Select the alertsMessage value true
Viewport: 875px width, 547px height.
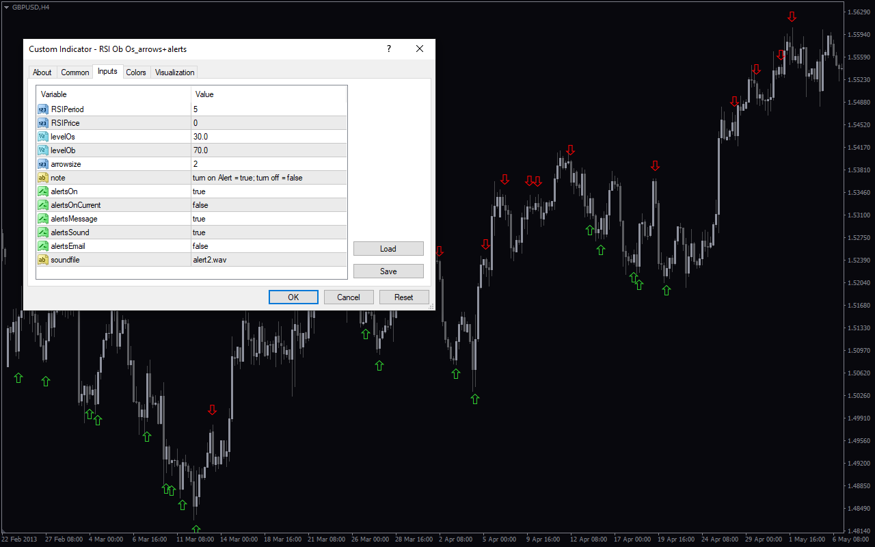coord(269,219)
